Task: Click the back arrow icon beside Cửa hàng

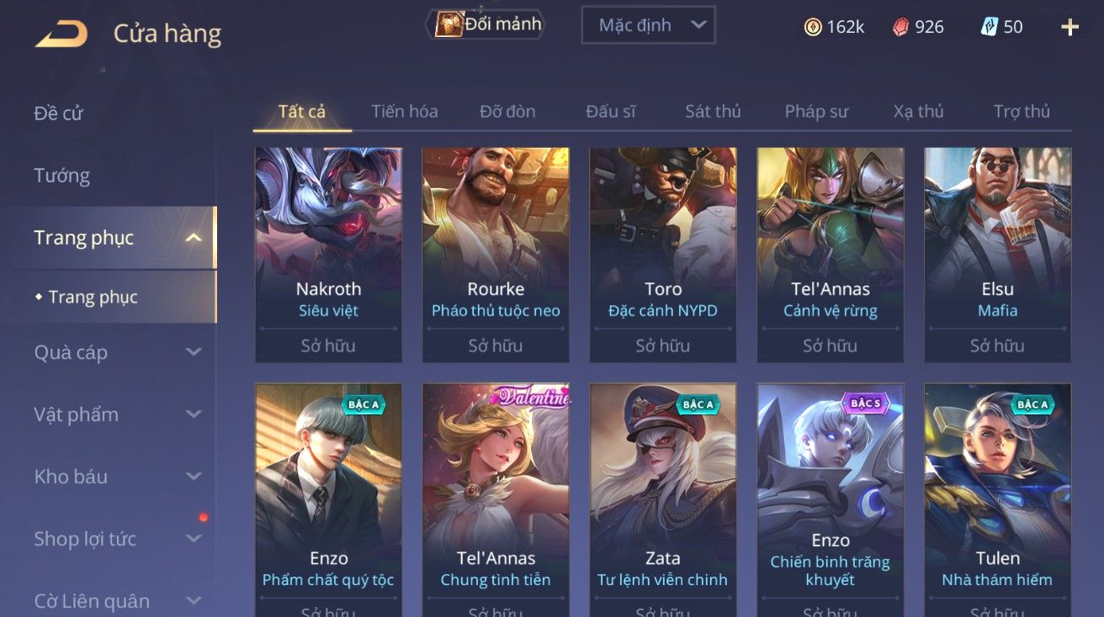Action: click(61, 34)
